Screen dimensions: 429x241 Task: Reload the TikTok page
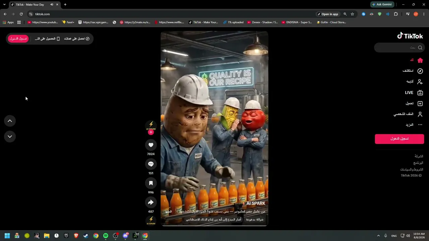click(x=21, y=14)
